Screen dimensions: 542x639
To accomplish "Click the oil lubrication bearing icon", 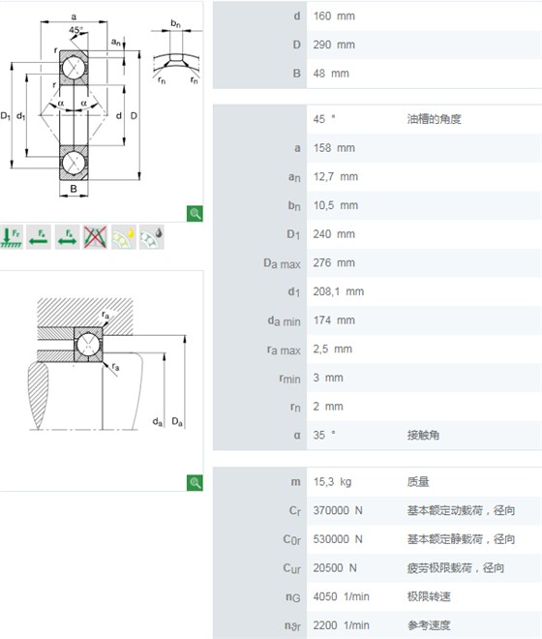I will click(152, 237).
